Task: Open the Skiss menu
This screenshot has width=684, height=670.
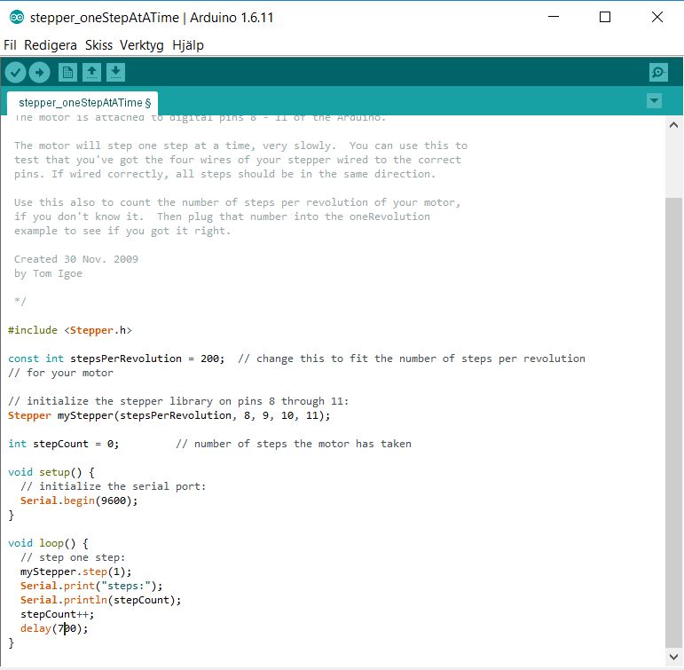Action: [98, 45]
